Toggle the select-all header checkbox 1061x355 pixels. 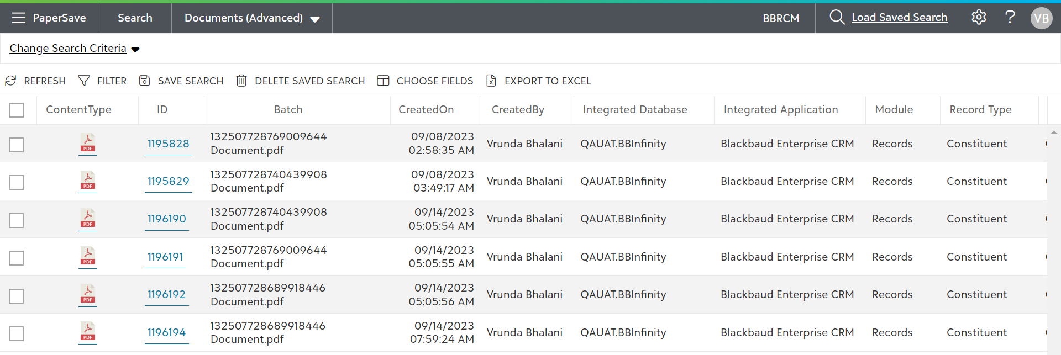click(x=17, y=110)
